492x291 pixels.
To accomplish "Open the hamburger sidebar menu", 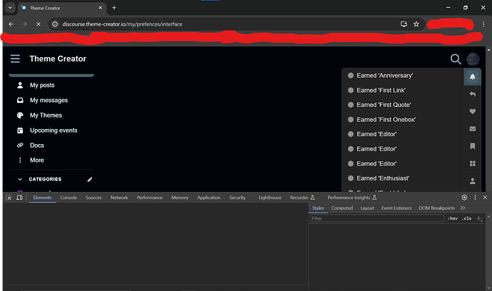I will [x=15, y=58].
